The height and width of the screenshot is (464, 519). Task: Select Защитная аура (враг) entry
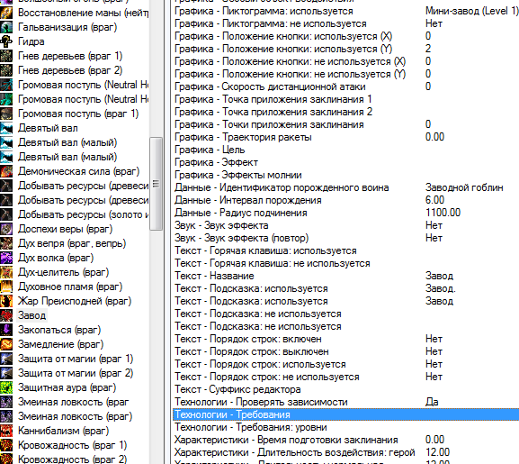click(x=67, y=387)
